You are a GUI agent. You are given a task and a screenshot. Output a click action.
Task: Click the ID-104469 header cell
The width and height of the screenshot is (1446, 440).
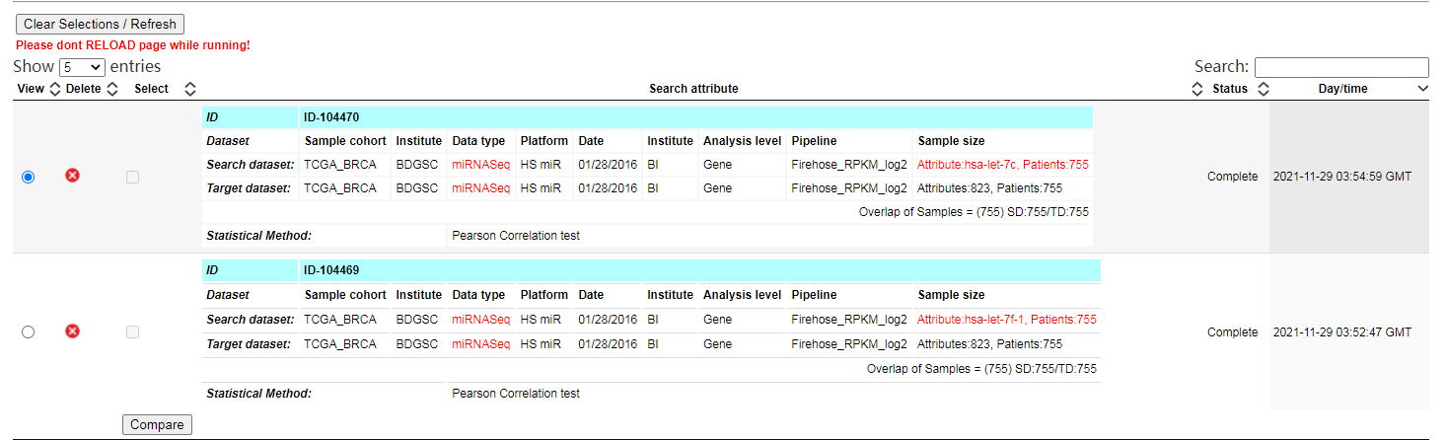tap(700, 270)
